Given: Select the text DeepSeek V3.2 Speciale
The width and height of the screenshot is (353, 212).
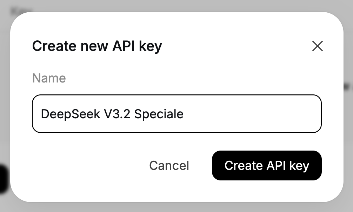Looking at the screenshot, I should point(112,114).
